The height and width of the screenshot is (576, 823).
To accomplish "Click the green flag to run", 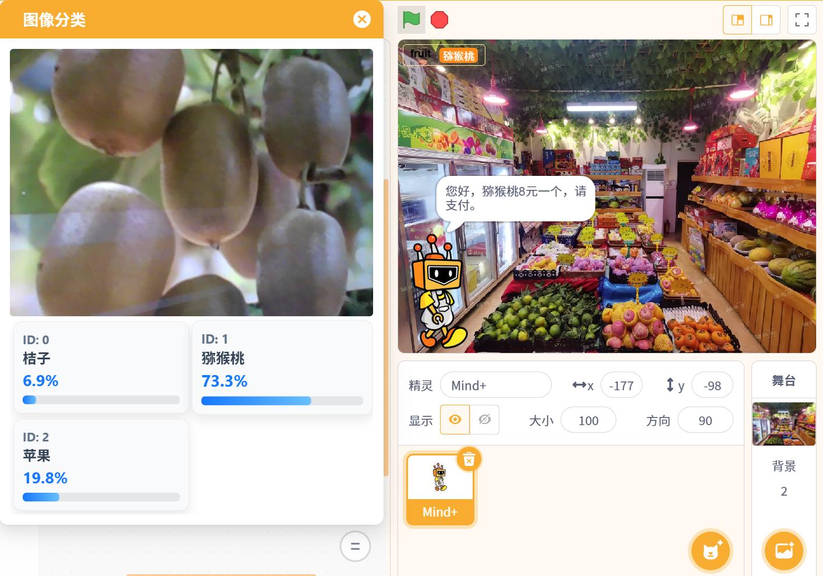I will (x=411, y=20).
